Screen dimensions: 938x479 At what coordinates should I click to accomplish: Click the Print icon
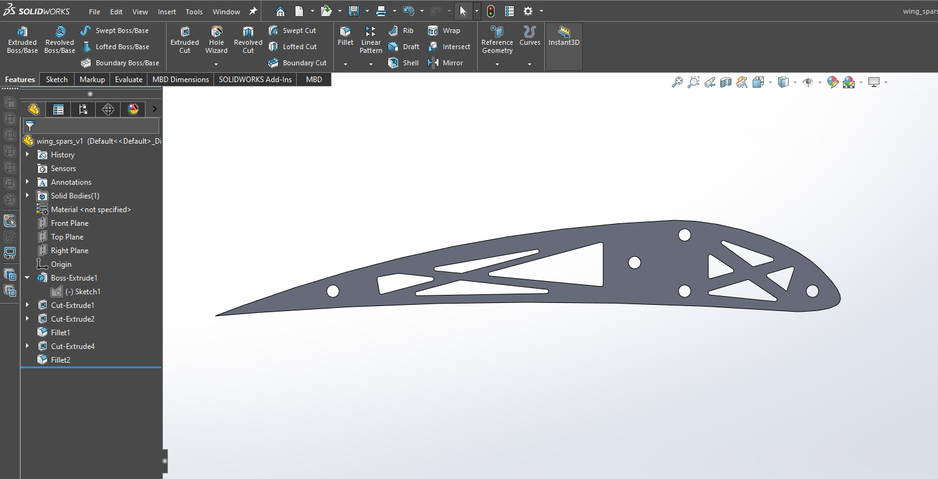(x=381, y=11)
